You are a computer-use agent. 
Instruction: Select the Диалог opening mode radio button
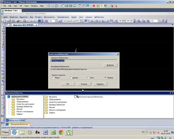coord(70,78)
